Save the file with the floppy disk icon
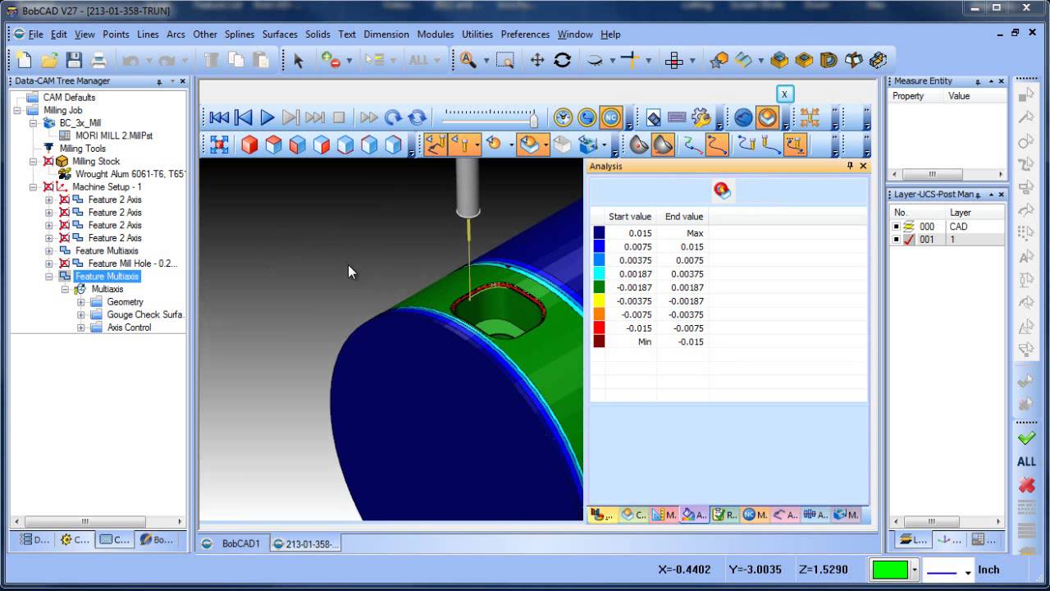Screen dimensions: 1050x591 pos(74,60)
